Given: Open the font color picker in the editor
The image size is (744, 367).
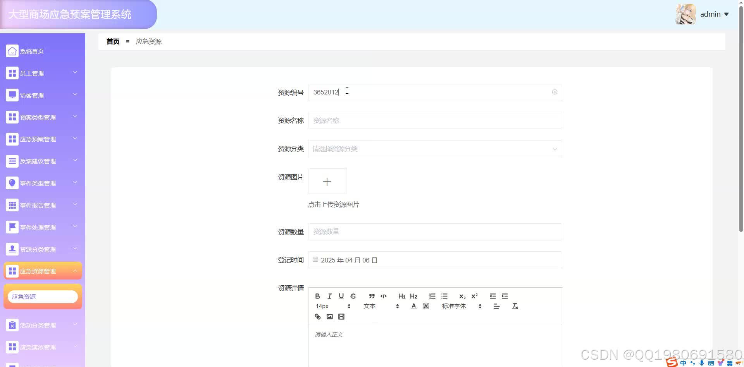Looking at the screenshot, I should pyautogui.click(x=413, y=306).
